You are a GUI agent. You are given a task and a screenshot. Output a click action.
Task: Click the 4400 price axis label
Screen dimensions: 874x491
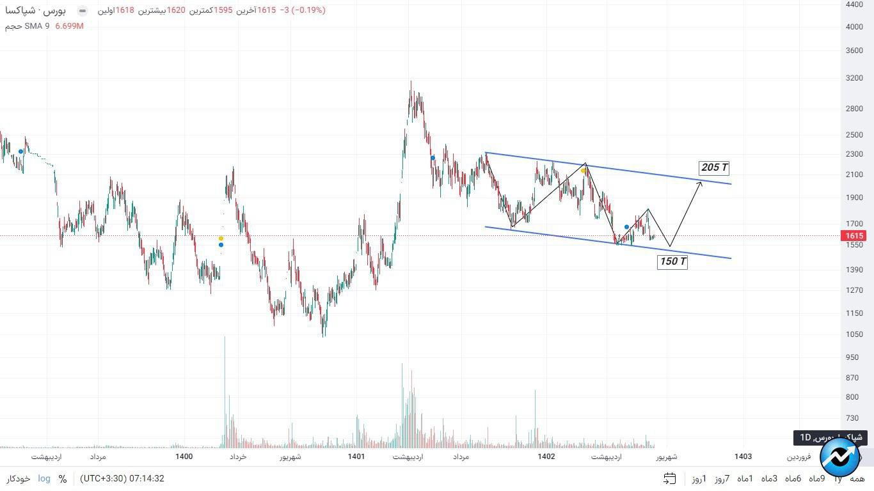(x=854, y=4)
